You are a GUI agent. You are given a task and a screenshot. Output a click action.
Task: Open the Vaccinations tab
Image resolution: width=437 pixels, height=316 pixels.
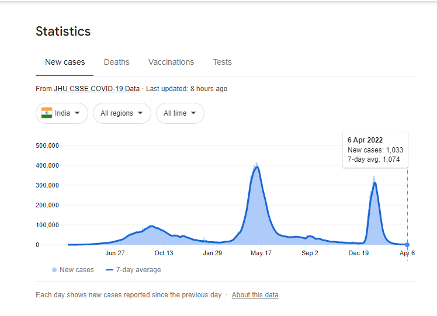(171, 62)
